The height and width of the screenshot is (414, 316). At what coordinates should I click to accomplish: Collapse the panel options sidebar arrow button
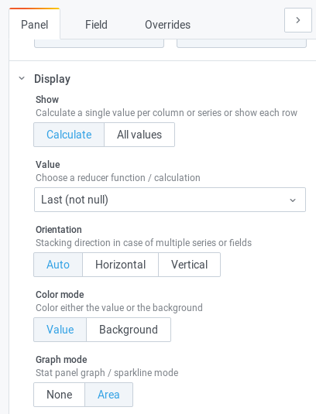coord(297,20)
